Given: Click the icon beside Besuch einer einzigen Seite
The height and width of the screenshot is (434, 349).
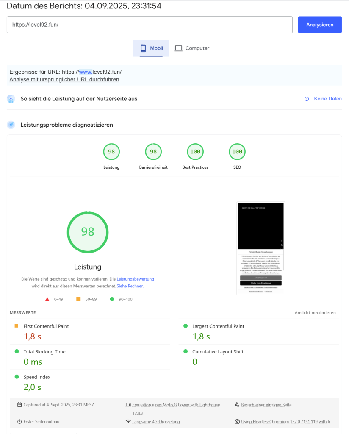Looking at the screenshot, I should pyautogui.click(x=237, y=405).
